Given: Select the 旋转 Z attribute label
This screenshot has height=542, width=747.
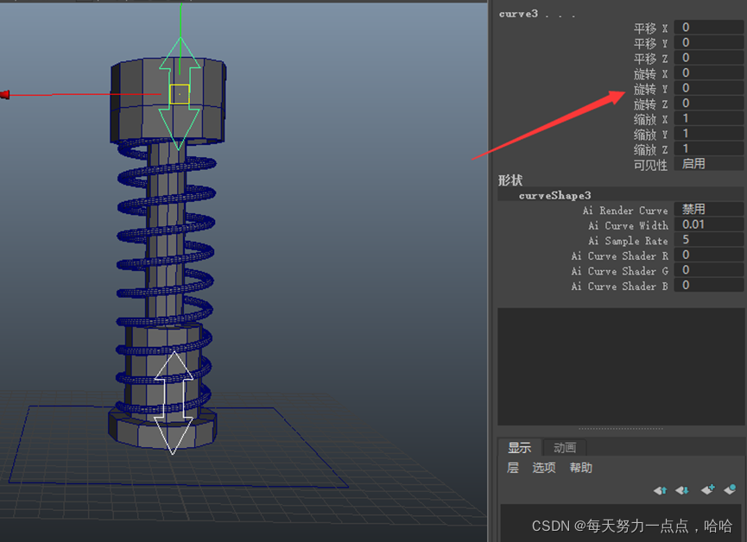Looking at the screenshot, I should [651, 104].
